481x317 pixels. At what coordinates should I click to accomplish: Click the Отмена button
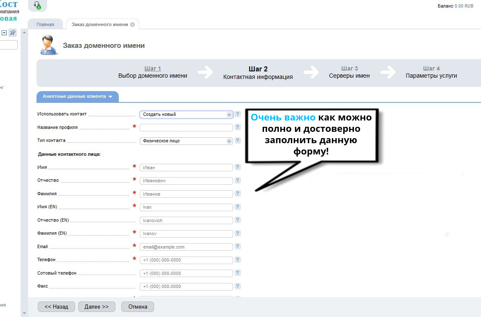pyautogui.click(x=138, y=307)
